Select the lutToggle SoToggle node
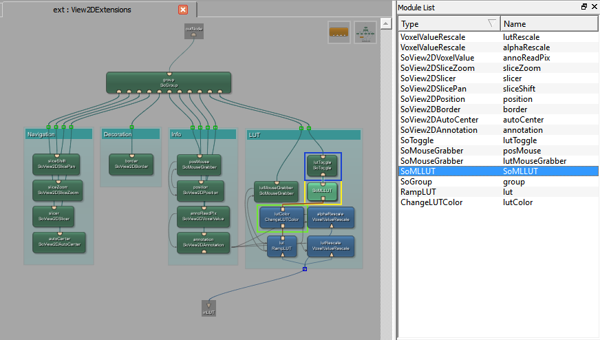Image resolution: width=600 pixels, height=340 pixels. coord(323,165)
